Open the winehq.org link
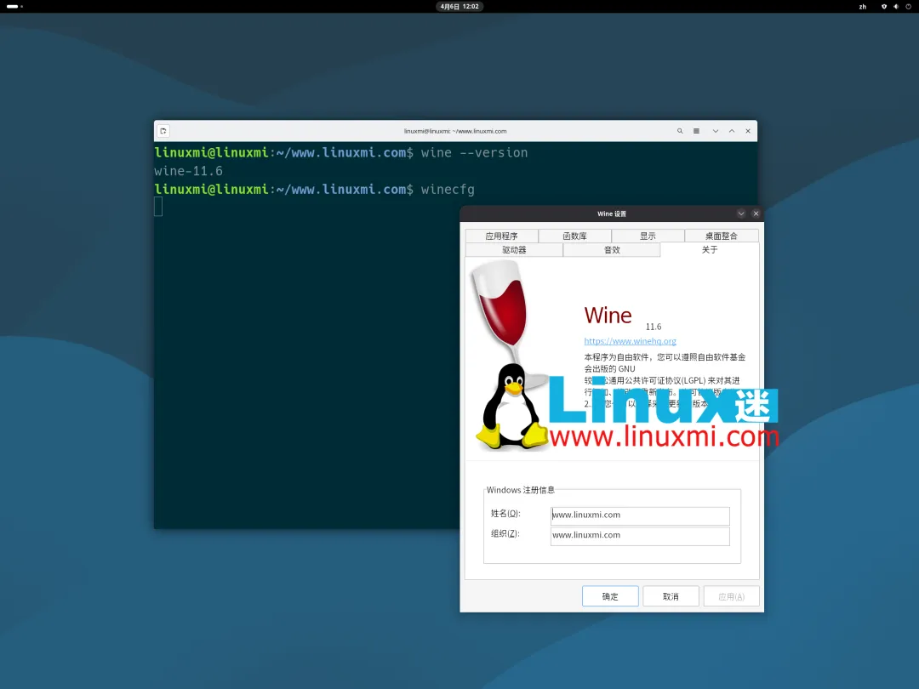The image size is (919, 689). click(x=630, y=341)
